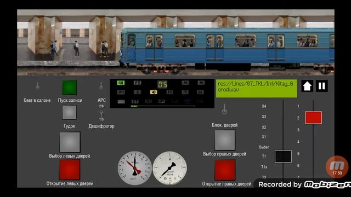Viewport: 351px width, 197px height.
Task: Toggle the Свет в салоне switch
Action: click(x=38, y=86)
